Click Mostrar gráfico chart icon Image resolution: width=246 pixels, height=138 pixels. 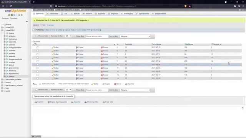(x=85, y=102)
